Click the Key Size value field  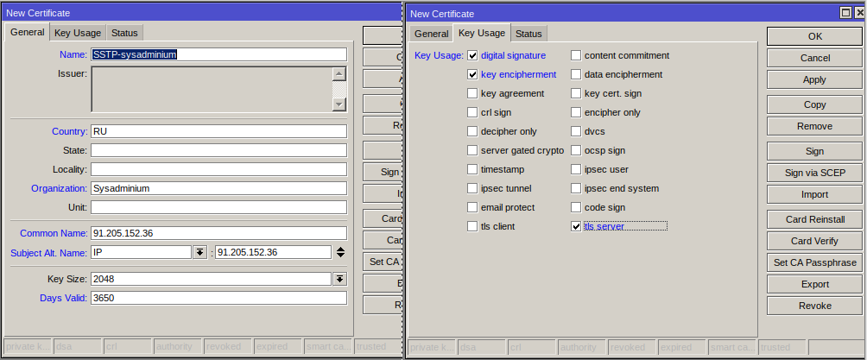212,279
